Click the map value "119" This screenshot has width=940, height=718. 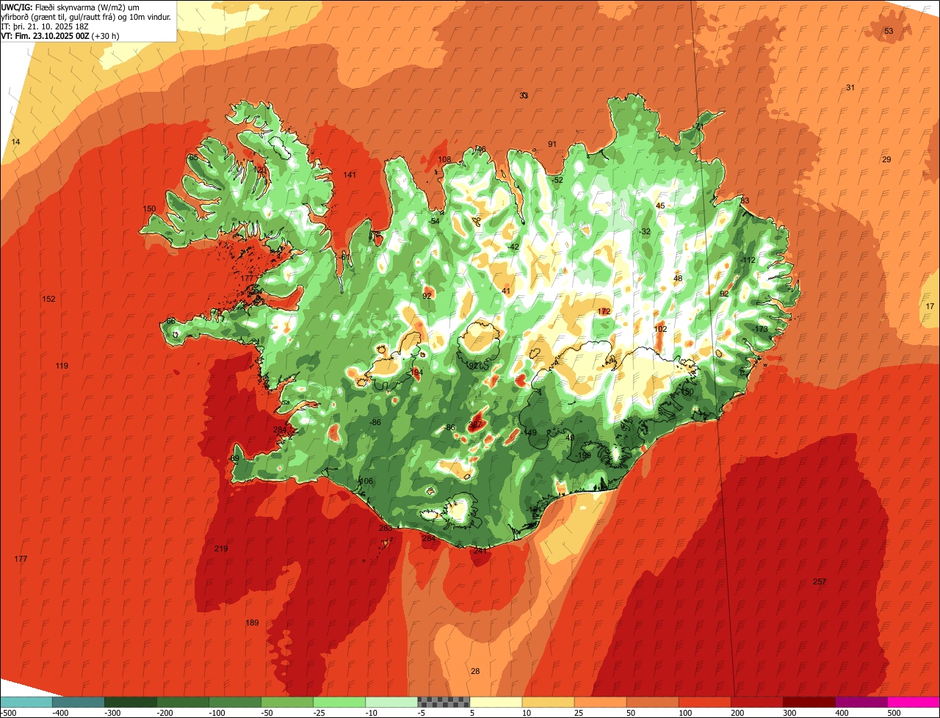pyautogui.click(x=62, y=366)
